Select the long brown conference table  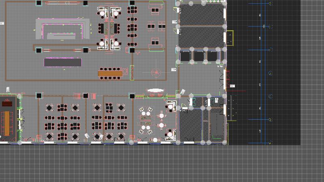pyautogui.click(x=110, y=74)
